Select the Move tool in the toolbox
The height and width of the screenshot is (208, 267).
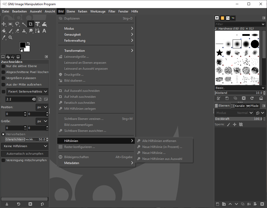coord(4,24)
